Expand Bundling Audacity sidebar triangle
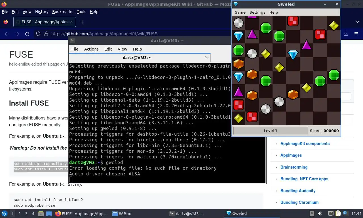 (276, 191)
